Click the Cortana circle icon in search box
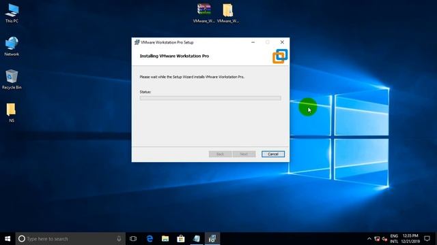Screen dimensions: 437x245 21,239
